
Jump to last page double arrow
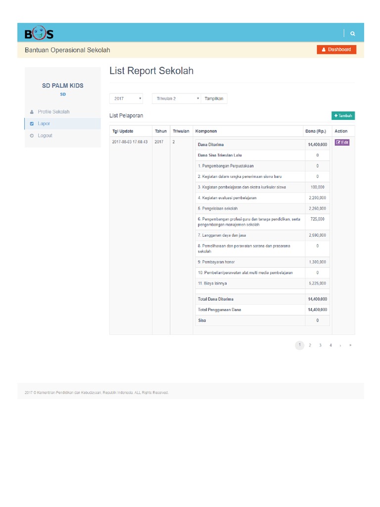tap(350, 346)
